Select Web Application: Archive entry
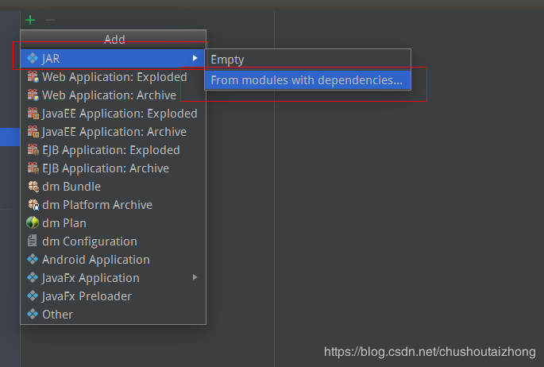Screen dimensions: 544x367 (109, 95)
